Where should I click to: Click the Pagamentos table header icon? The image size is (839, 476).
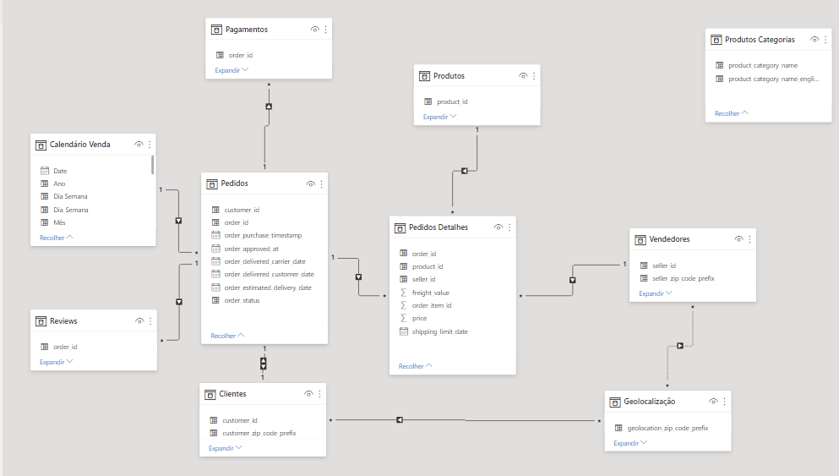pos(216,30)
